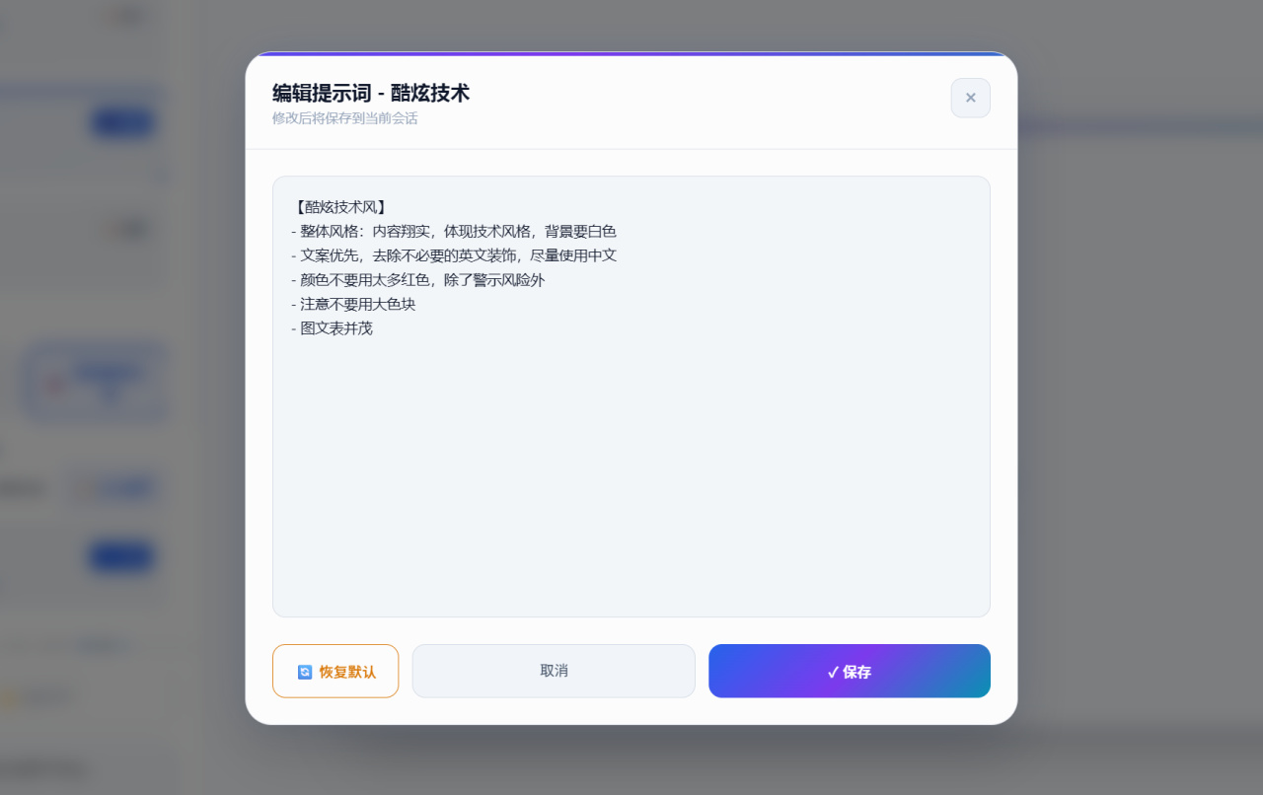Click empty area of the prompt textarea

pos(631,483)
